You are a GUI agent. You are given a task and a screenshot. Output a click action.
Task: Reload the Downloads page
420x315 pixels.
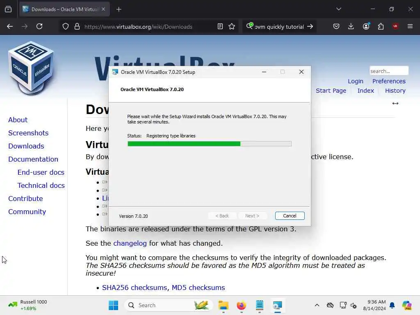coord(39,26)
